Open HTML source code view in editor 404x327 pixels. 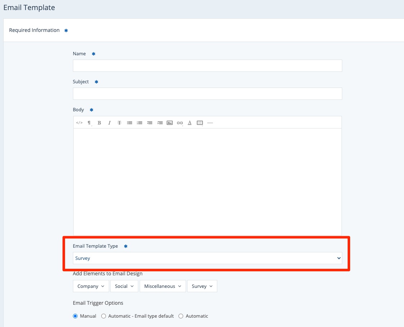[79, 123]
